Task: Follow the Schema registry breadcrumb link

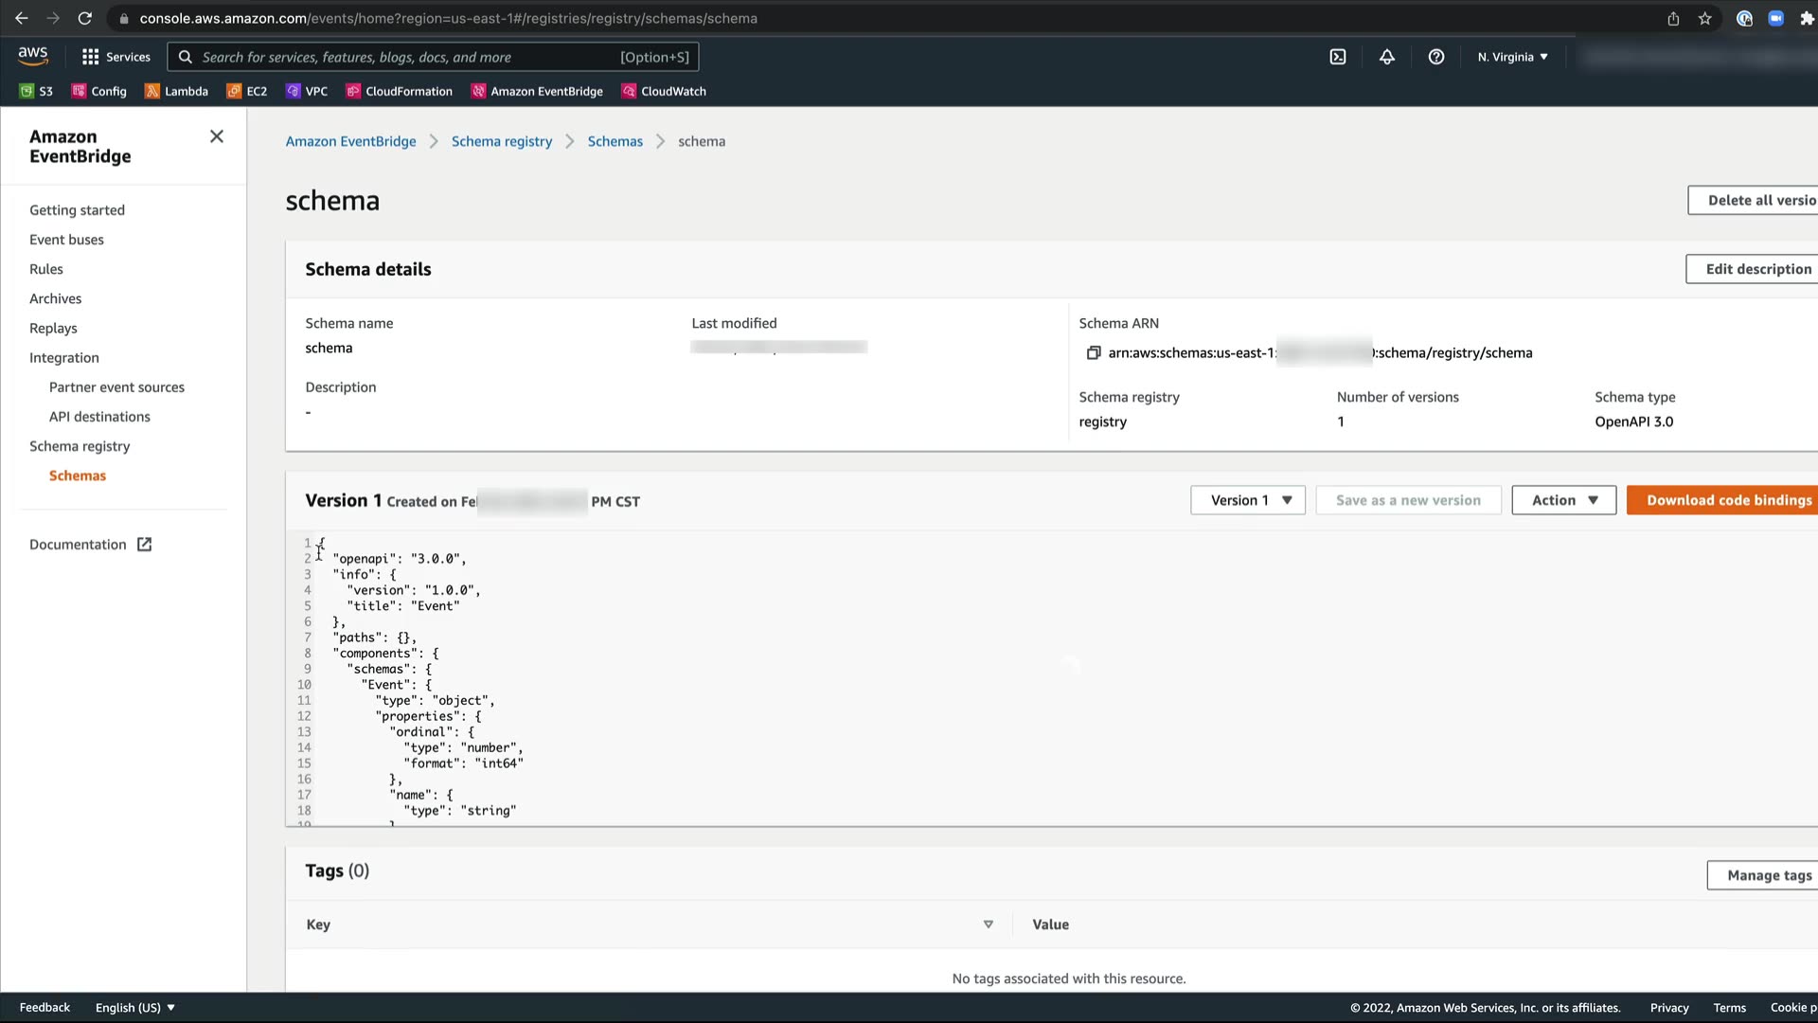Action: tap(501, 141)
